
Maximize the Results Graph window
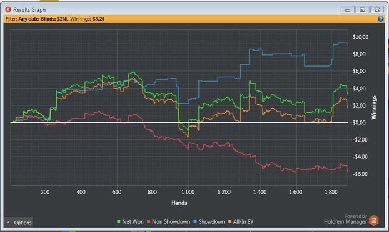(362, 9)
